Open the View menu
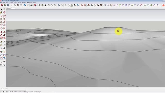The height and width of the screenshot is (93, 165). (x=7, y=3)
